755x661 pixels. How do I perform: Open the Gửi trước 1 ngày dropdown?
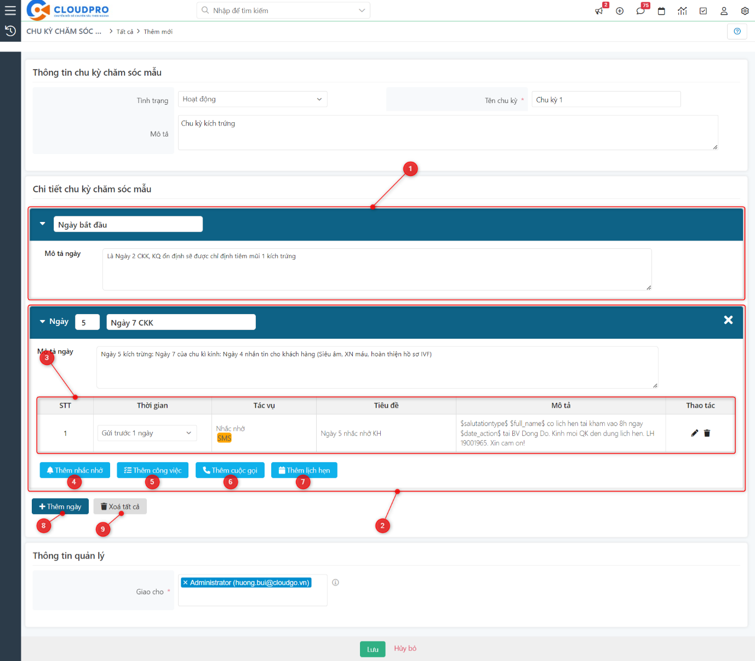[x=147, y=433]
